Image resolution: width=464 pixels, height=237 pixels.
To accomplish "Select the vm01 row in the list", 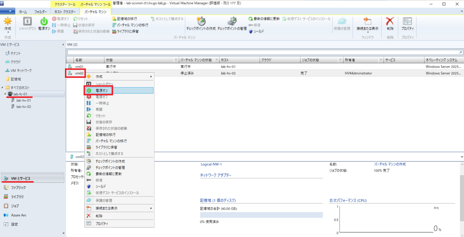I will [265, 66].
